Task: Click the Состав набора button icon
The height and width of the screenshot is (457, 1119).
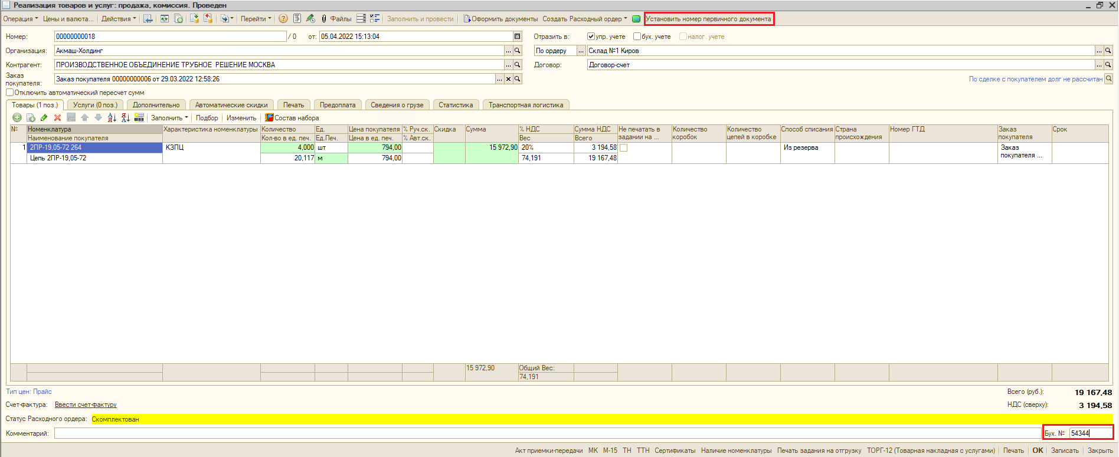Action: point(269,118)
